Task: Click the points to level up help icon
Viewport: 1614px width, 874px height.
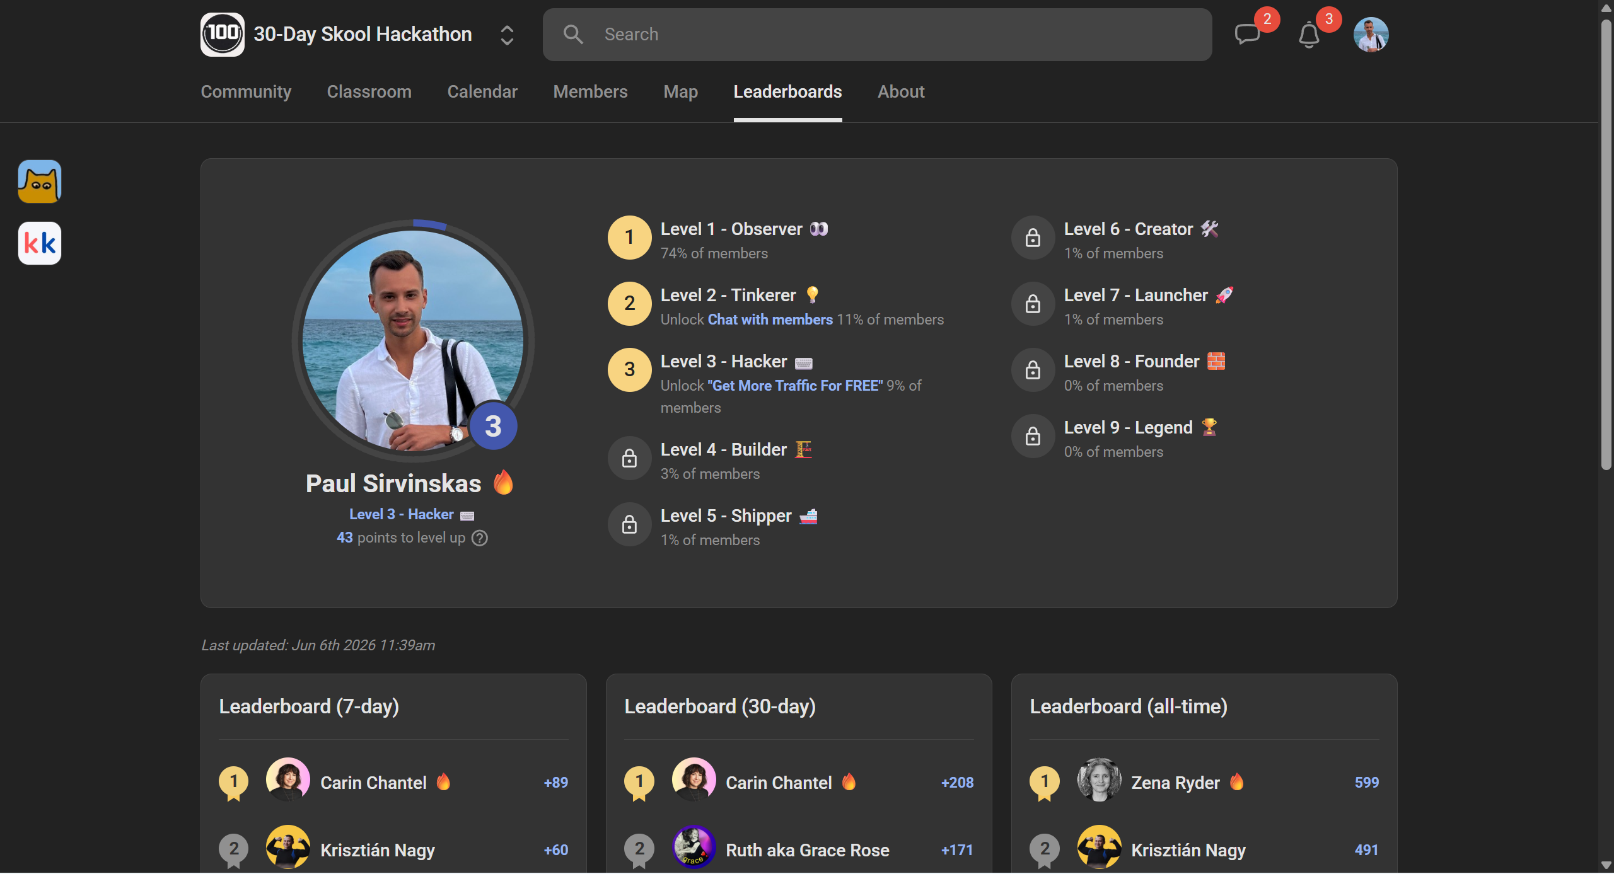Action: pyautogui.click(x=480, y=538)
